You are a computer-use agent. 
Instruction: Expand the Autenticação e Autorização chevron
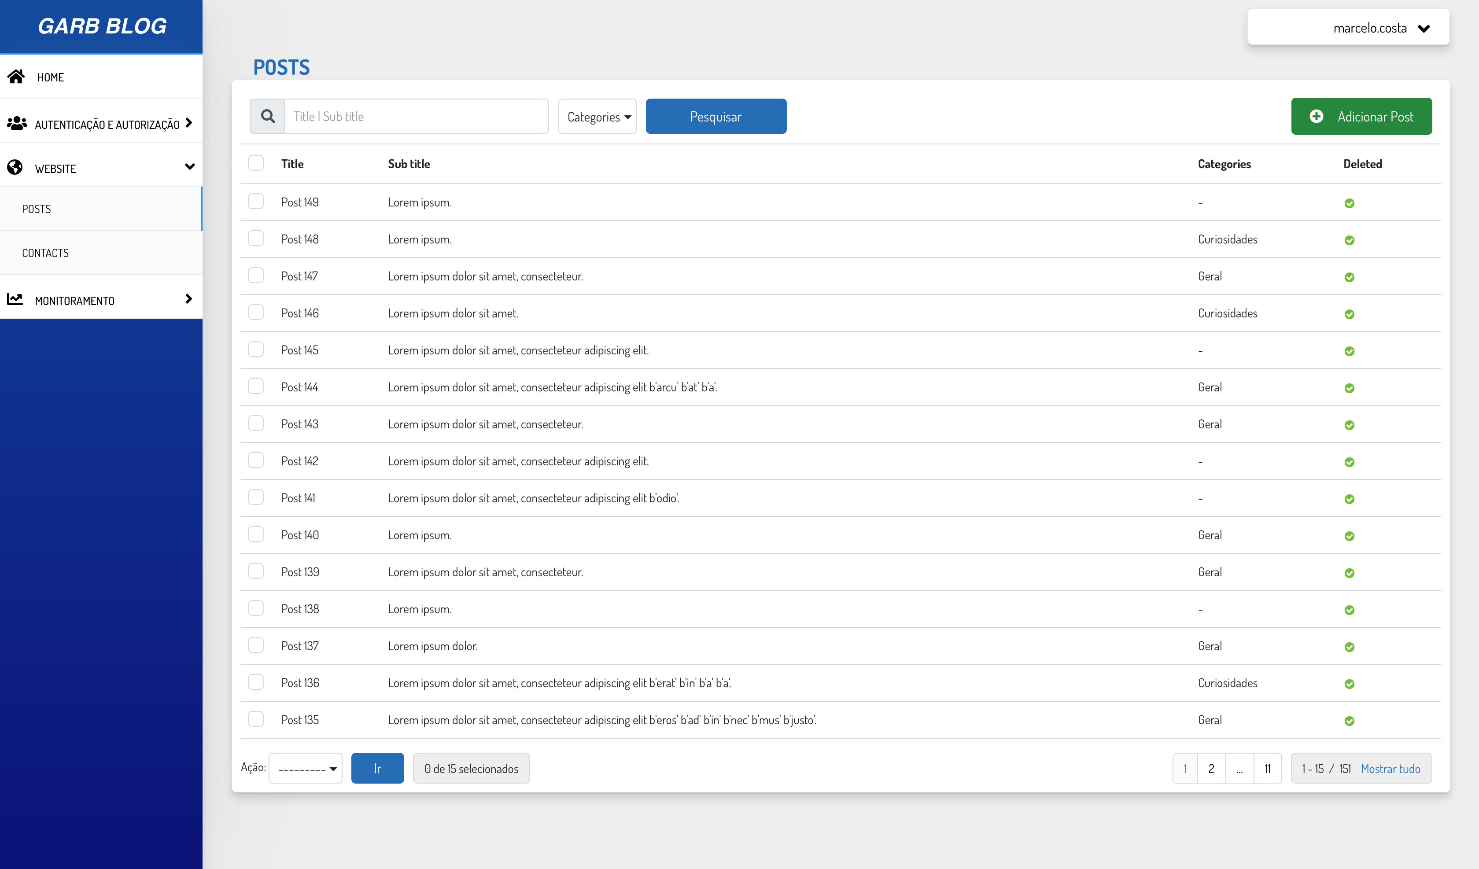(x=188, y=123)
